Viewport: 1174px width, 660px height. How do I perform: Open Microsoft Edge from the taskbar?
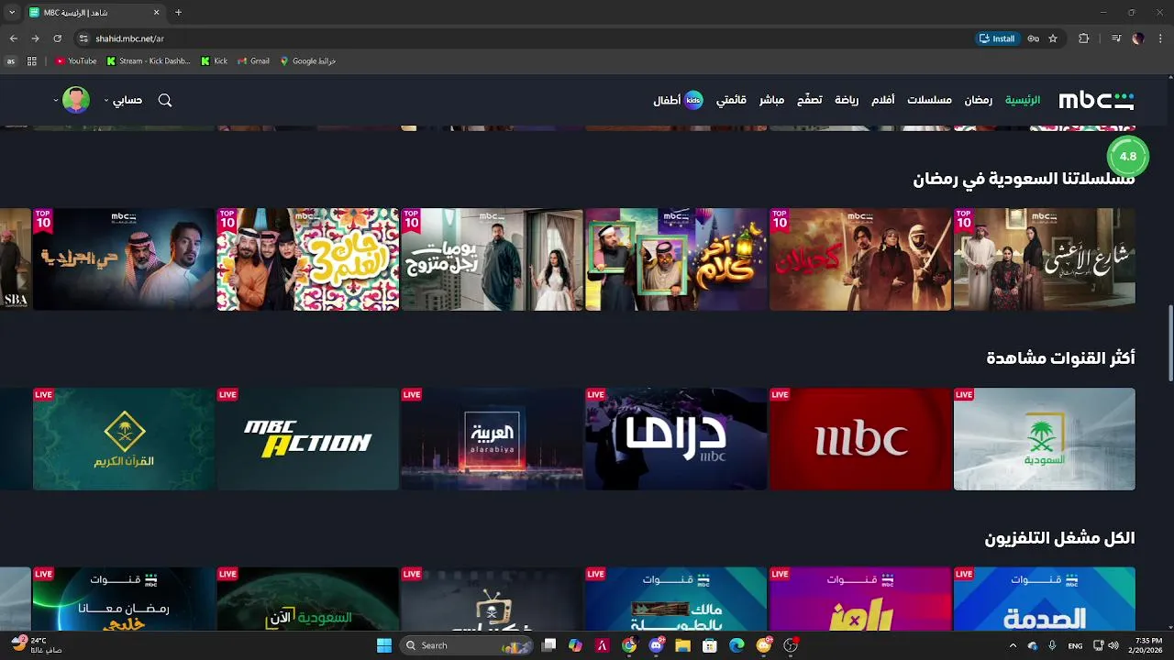click(x=737, y=645)
